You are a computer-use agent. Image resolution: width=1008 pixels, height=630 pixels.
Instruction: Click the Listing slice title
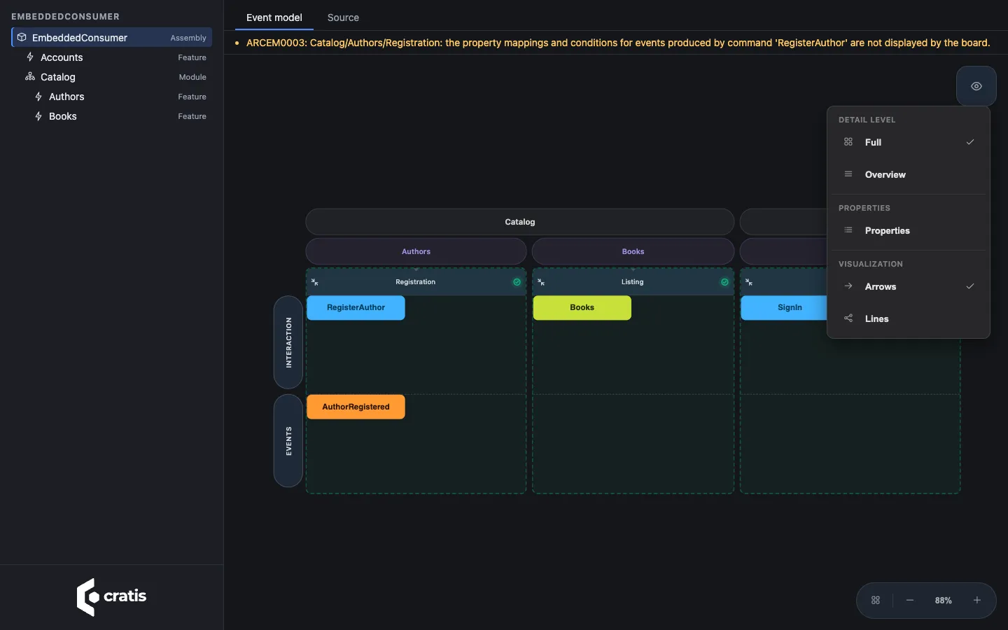(x=632, y=282)
